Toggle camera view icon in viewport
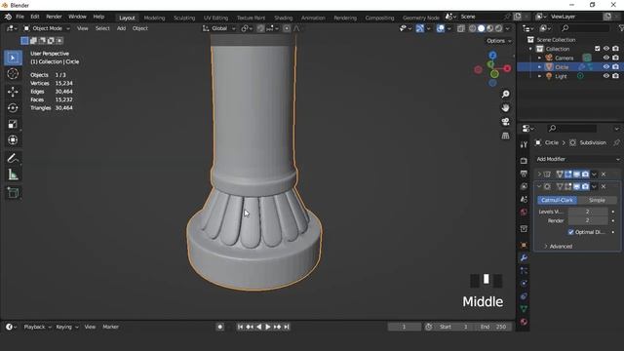624x351 pixels. (505, 122)
